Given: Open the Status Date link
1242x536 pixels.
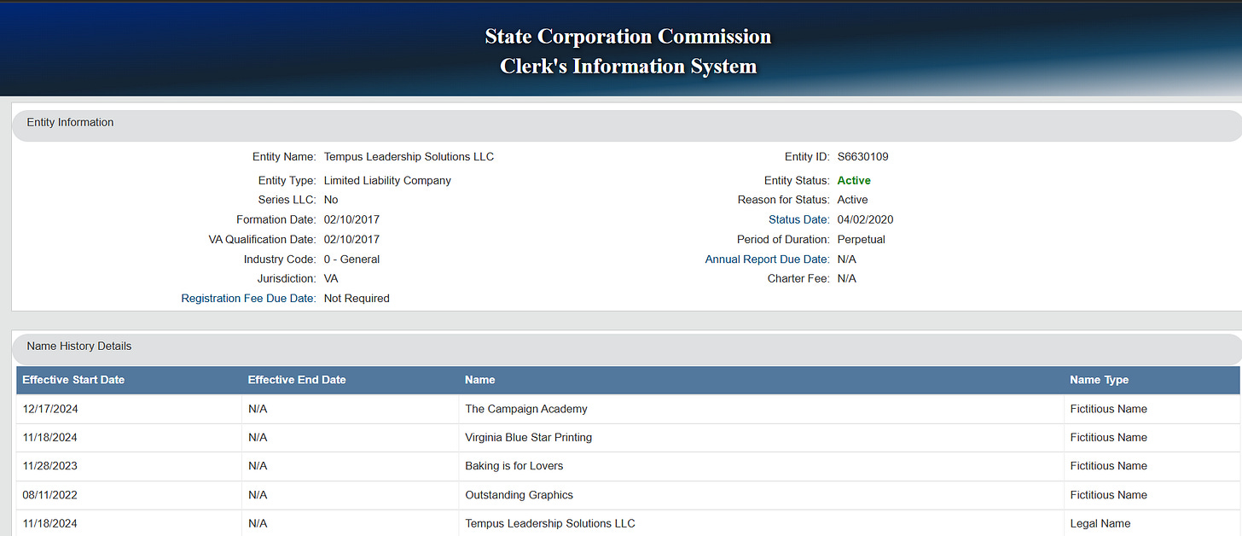Looking at the screenshot, I should tap(799, 220).
